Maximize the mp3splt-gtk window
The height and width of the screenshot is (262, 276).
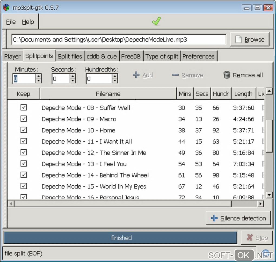257,8
